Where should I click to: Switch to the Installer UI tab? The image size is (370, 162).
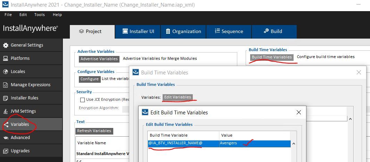coord(138,32)
